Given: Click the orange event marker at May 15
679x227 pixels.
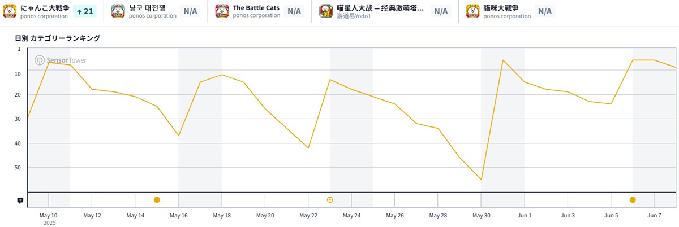Looking at the screenshot, I should [x=157, y=200].
